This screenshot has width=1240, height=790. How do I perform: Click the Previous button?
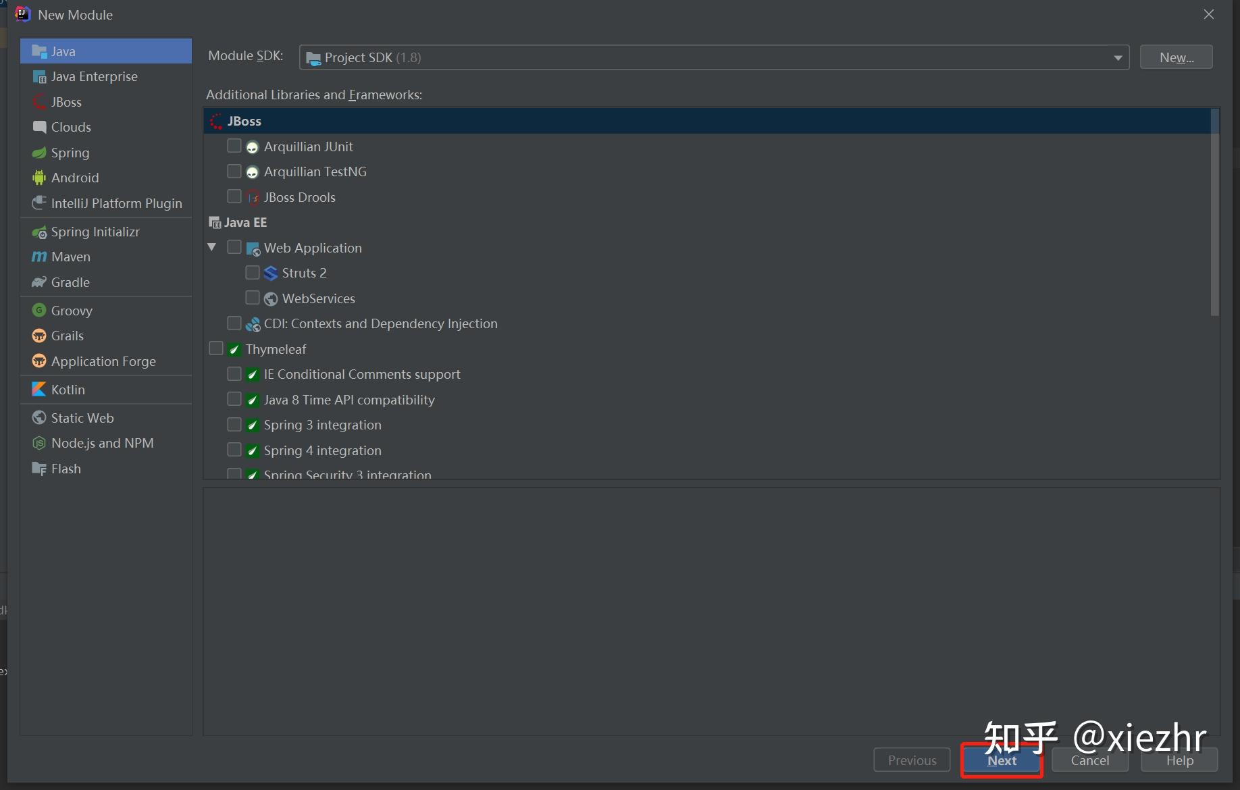pos(911,760)
